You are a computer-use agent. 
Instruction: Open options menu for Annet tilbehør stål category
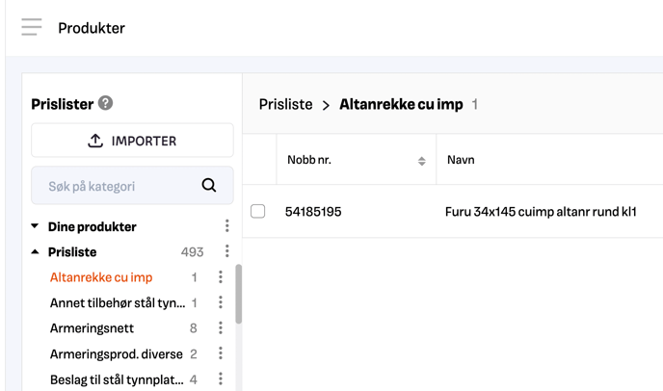tap(221, 302)
